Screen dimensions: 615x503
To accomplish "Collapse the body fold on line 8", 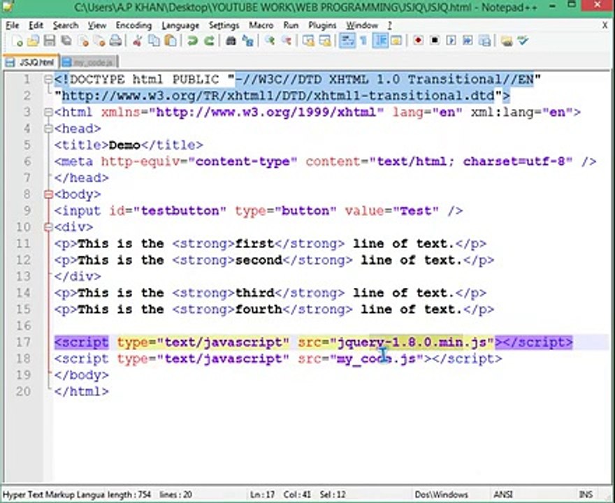I will (x=48, y=194).
